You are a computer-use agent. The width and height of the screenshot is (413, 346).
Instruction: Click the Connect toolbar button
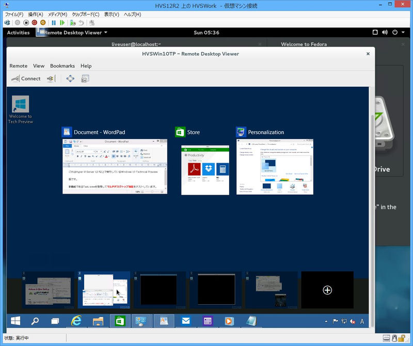coord(26,78)
